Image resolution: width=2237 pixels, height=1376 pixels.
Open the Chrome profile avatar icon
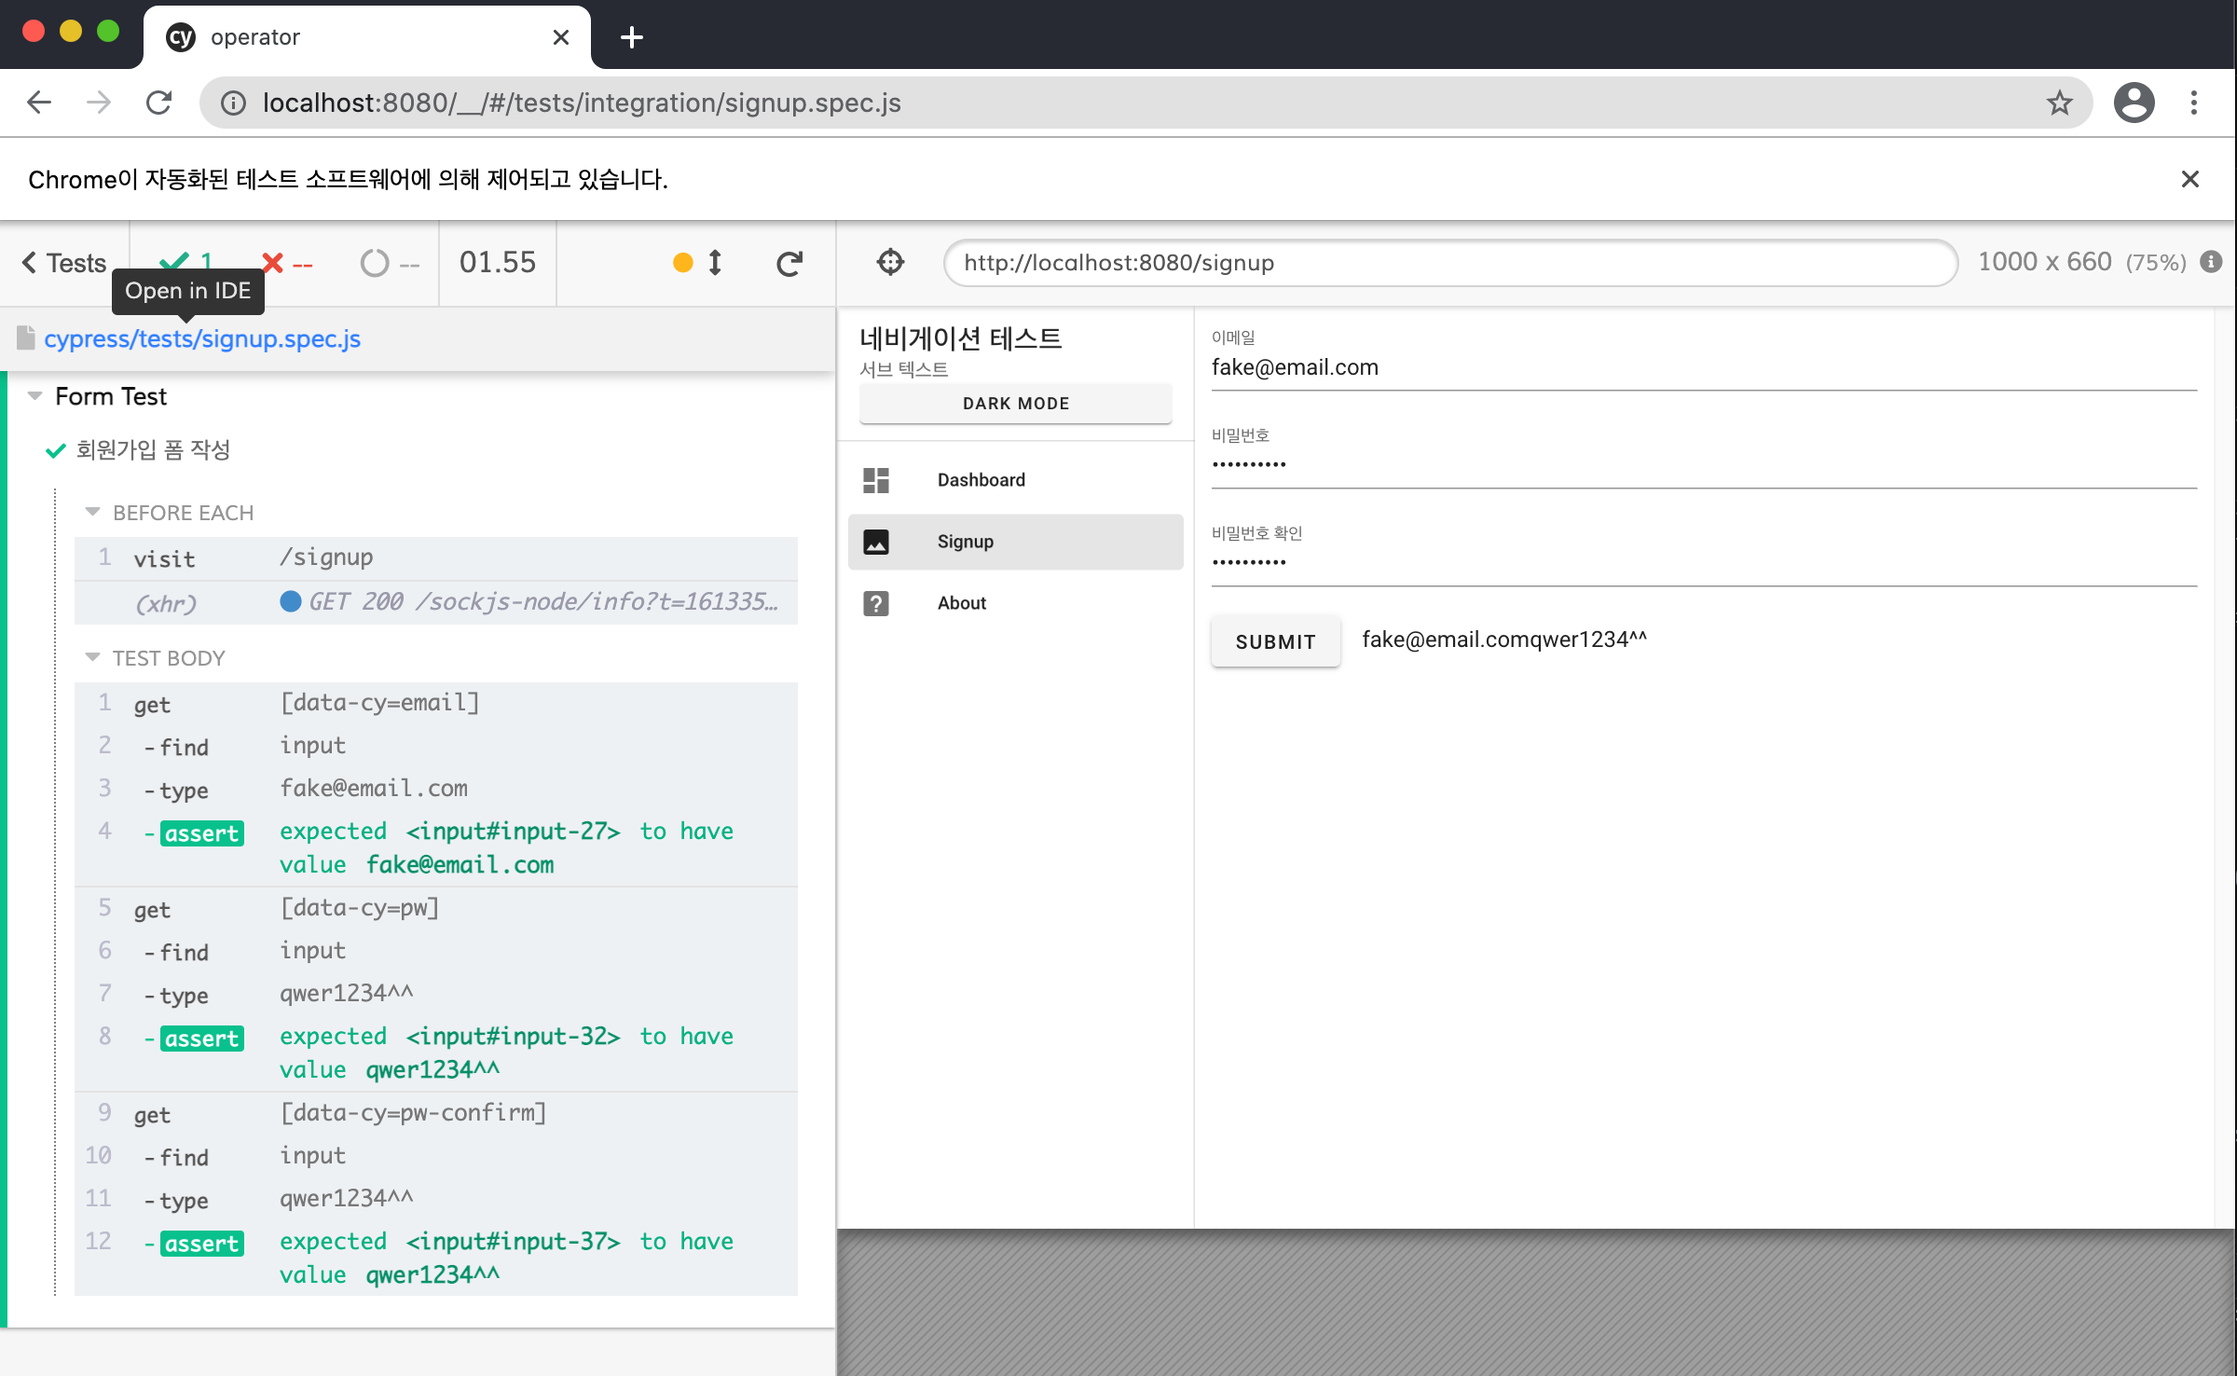(x=2134, y=103)
